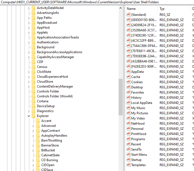This screenshot has width=194, height=171.
Task: Select the {F42EE2D3-909F... value
Action: pos(144,67)
